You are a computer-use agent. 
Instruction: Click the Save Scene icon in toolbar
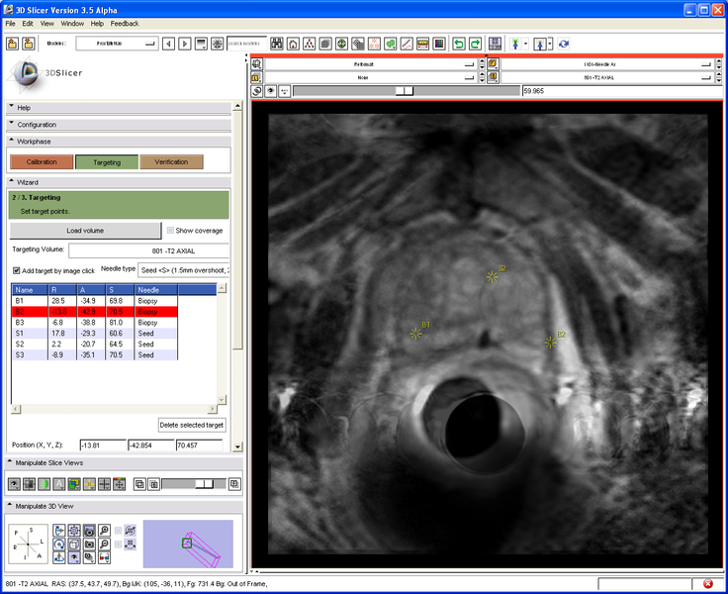29,44
